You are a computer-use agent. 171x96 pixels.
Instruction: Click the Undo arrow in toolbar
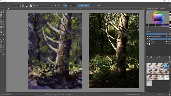coord(13,6)
